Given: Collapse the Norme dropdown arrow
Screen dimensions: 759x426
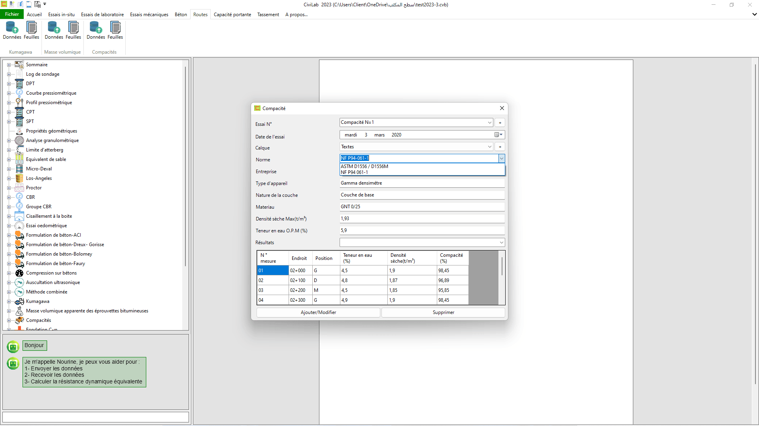Looking at the screenshot, I should [x=502, y=158].
